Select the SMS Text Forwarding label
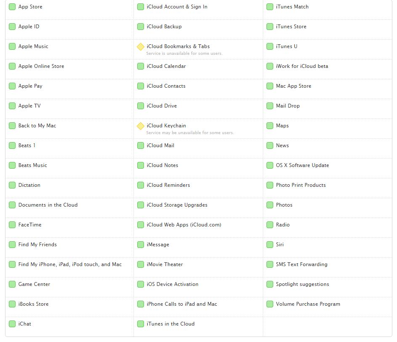 [301, 264]
